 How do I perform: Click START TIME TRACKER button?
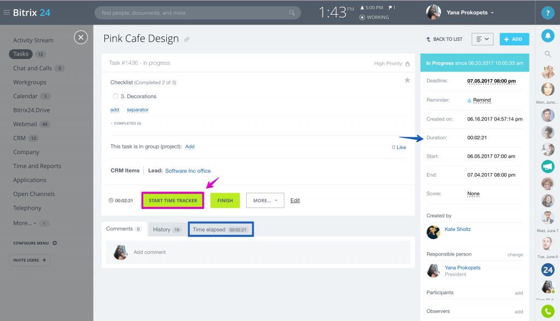(173, 200)
